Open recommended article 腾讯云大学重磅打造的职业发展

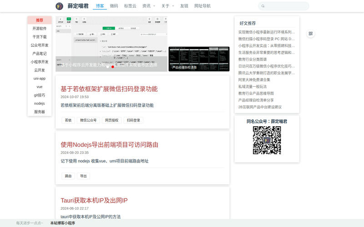[267, 73]
